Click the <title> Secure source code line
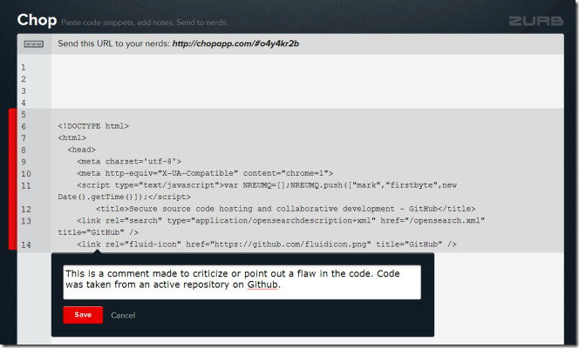The image size is (579, 348). pyautogui.click(x=285, y=209)
